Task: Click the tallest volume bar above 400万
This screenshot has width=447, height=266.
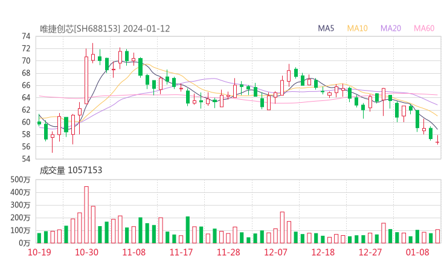Action: [86, 215]
